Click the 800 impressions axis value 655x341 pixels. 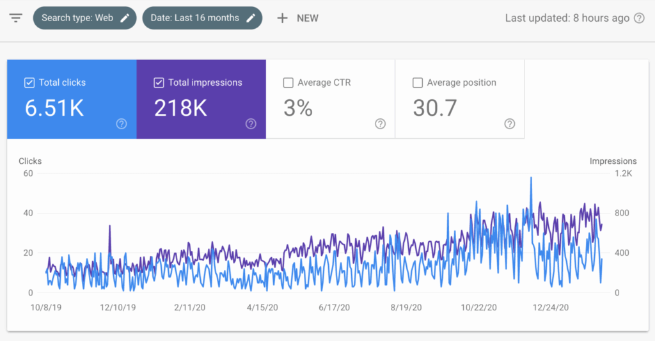[622, 213]
